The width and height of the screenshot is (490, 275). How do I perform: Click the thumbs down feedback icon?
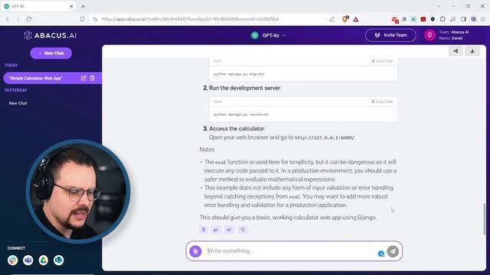click(x=229, y=230)
